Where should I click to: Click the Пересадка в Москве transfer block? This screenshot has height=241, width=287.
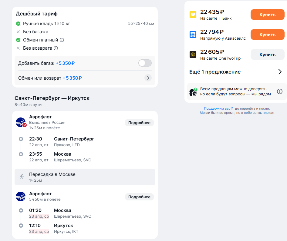coord(85,177)
